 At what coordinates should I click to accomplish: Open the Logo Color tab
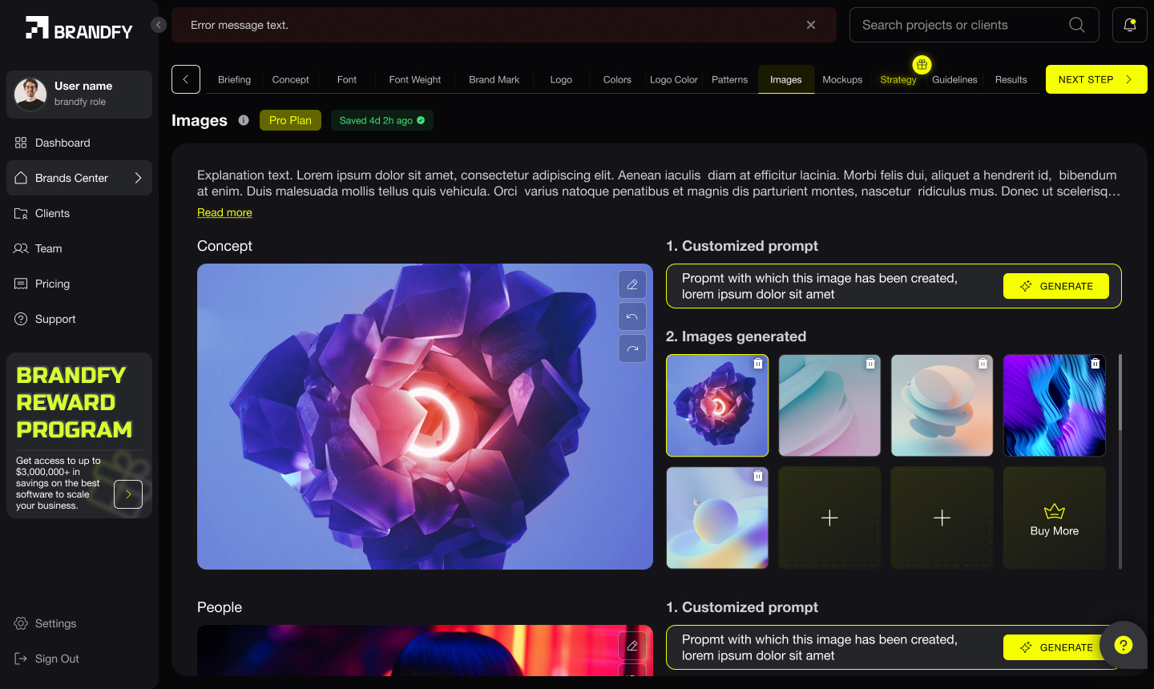[x=674, y=79]
